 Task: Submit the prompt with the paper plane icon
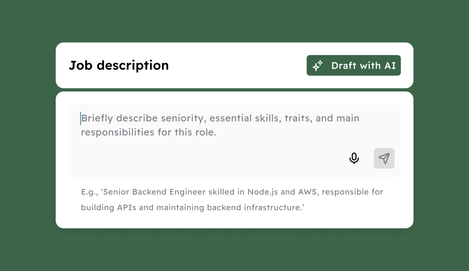(384, 158)
